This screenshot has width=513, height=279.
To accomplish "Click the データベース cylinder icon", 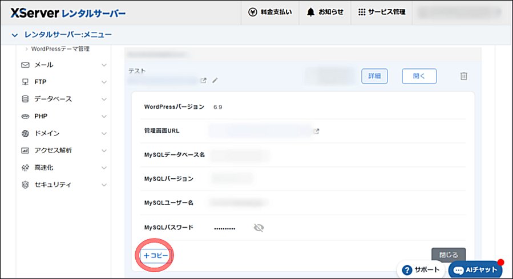I will tap(25, 99).
